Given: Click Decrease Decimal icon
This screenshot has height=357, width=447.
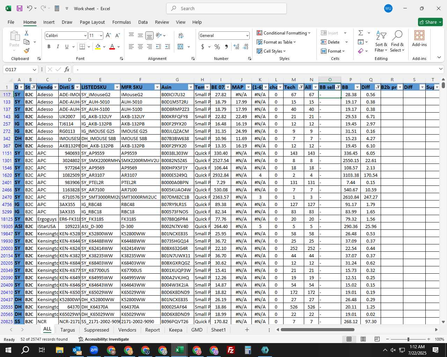Looking at the screenshot, I should [246, 47].
